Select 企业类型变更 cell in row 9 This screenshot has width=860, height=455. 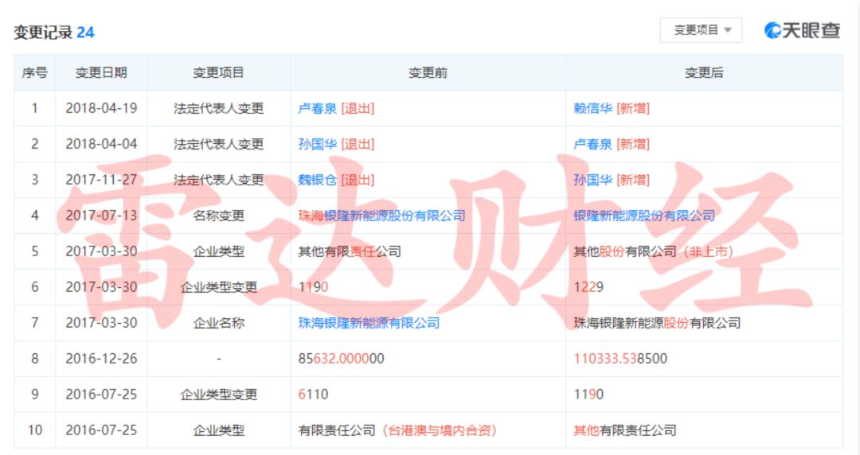click(x=218, y=395)
